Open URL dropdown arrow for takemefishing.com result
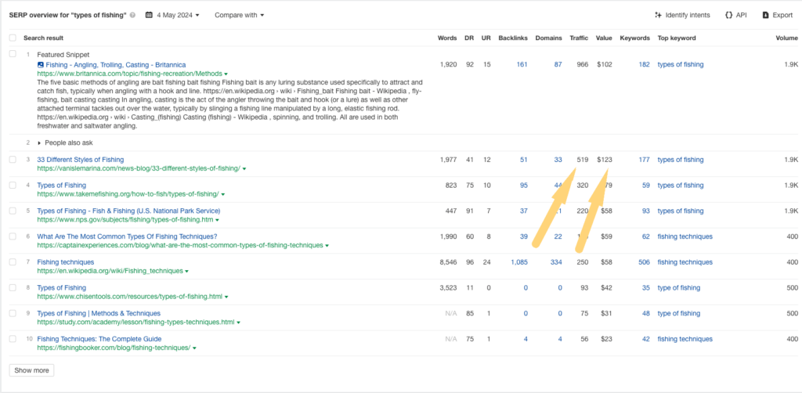The height and width of the screenshot is (393, 802). tap(223, 194)
